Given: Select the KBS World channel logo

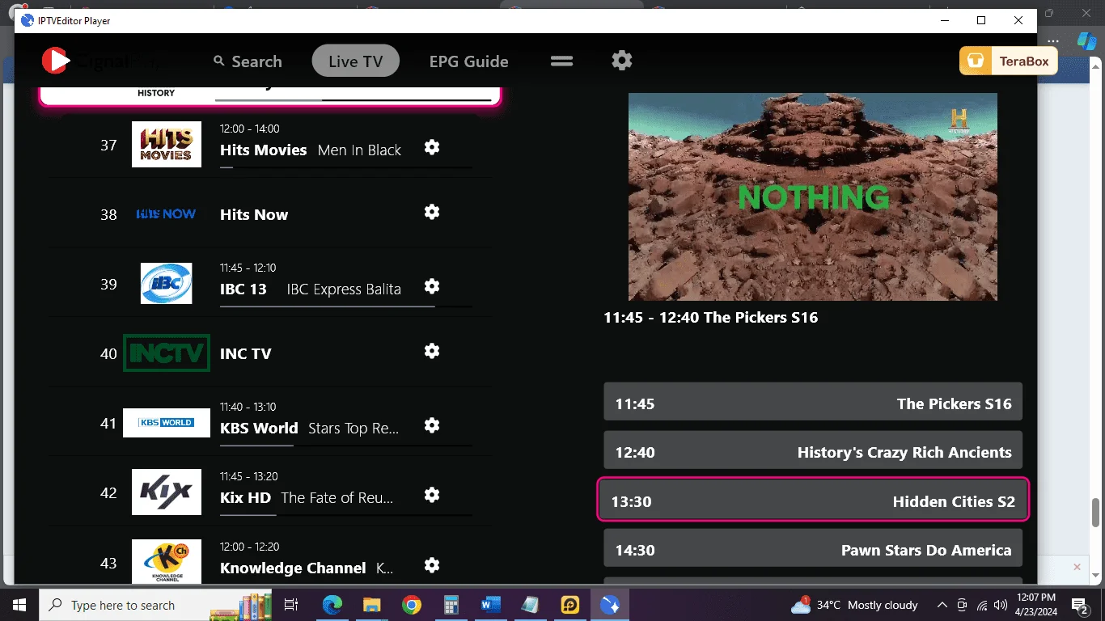Looking at the screenshot, I should (x=167, y=423).
